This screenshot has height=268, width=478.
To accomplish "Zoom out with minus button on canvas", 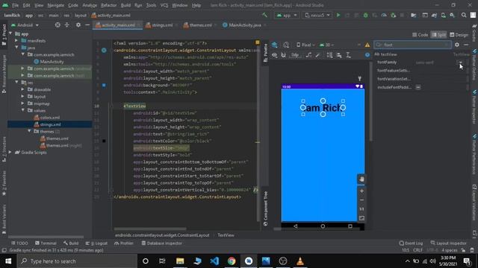I will tap(361, 200).
